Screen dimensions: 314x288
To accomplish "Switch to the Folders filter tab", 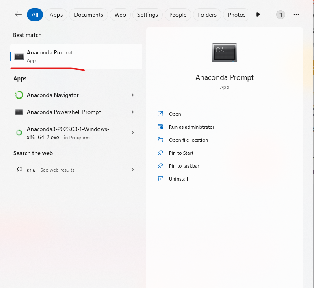I will tap(207, 15).
